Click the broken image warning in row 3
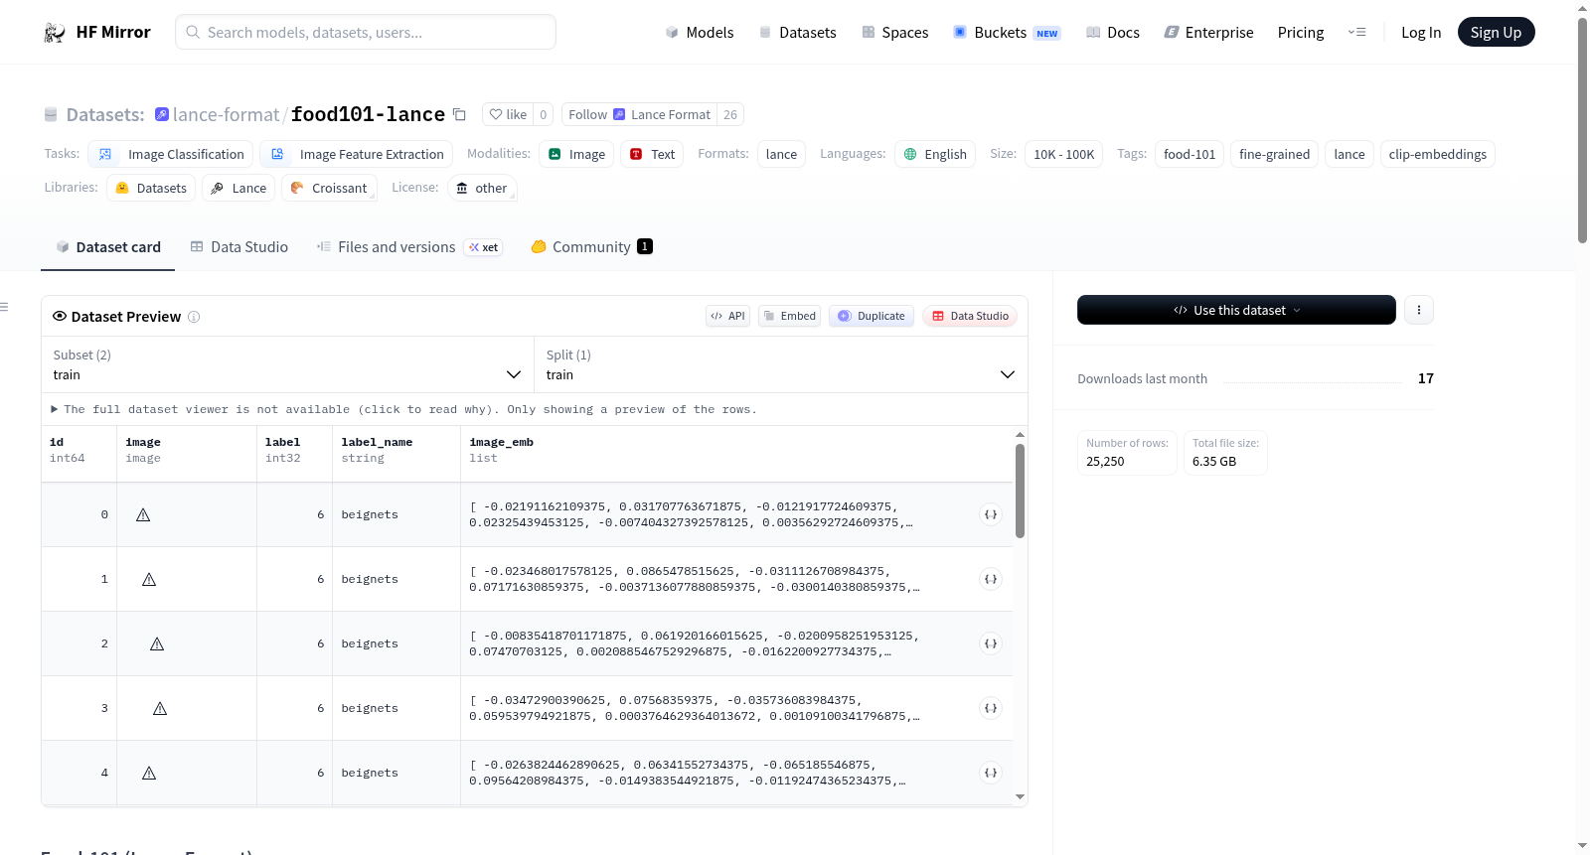This screenshot has height=855, width=1590. [x=160, y=708]
